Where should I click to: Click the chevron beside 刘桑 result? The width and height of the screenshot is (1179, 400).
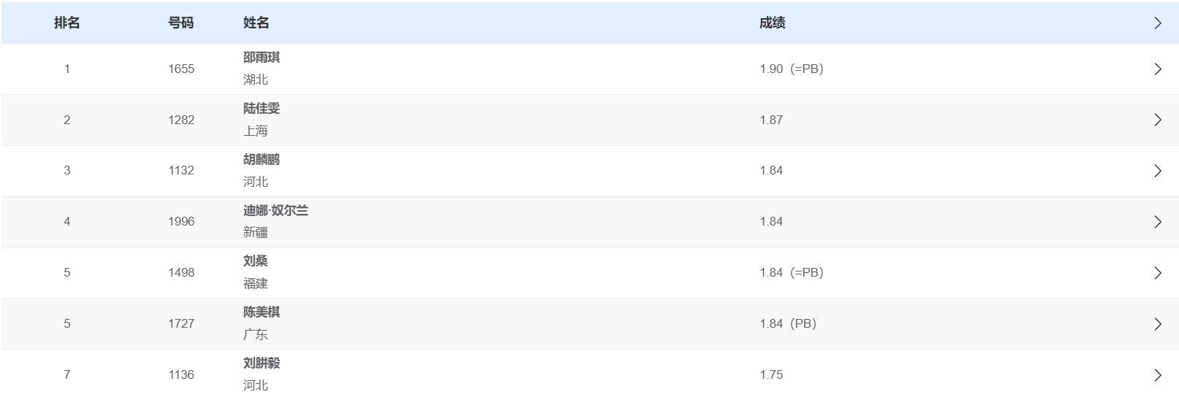pos(1157,273)
